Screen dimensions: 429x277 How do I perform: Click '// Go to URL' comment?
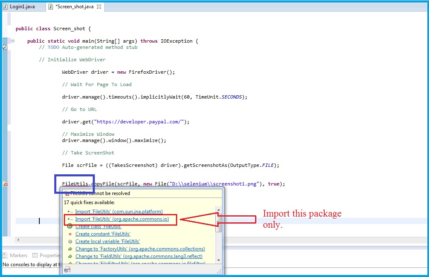pyautogui.click(x=80, y=109)
